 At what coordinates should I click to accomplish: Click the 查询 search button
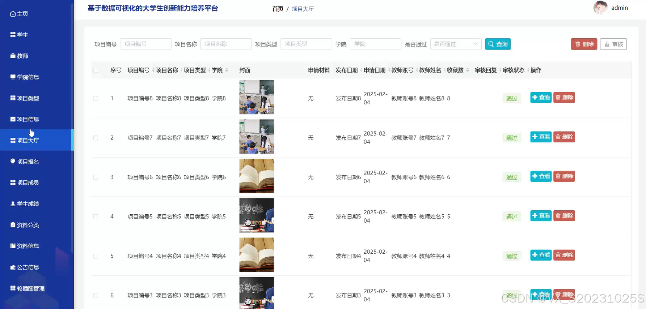(498, 44)
